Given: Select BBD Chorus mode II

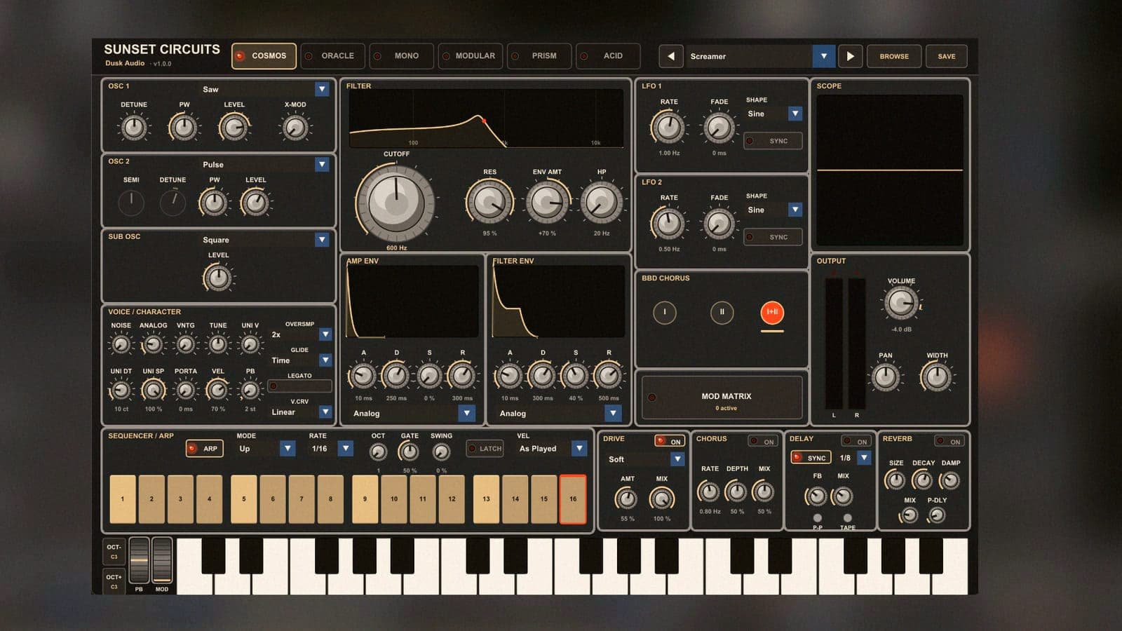Looking at the screenshot, I should (x=722, y=312).
